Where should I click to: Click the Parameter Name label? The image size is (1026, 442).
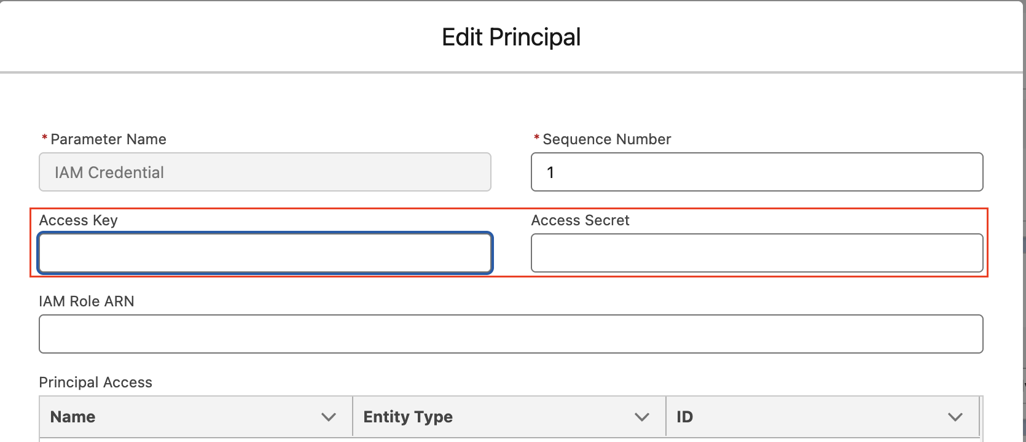108,139
